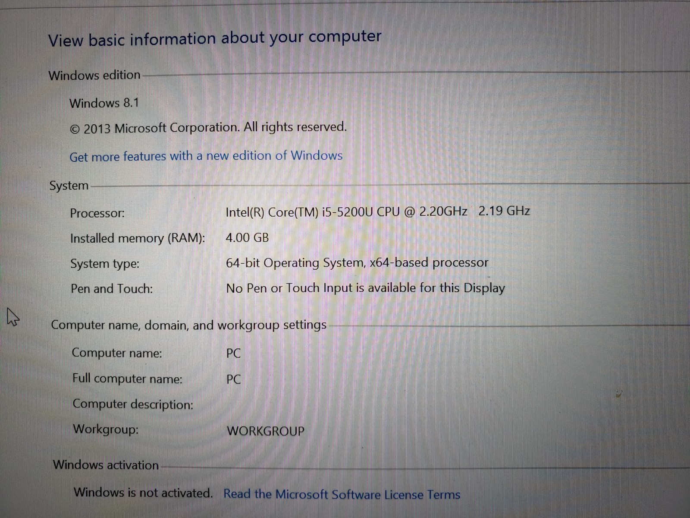
Task: Open 'Get more features with a new edition of Windows' link
Action: 206,156
